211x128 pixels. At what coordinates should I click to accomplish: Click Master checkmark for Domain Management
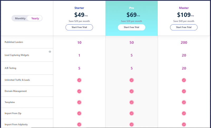[184, 91]
